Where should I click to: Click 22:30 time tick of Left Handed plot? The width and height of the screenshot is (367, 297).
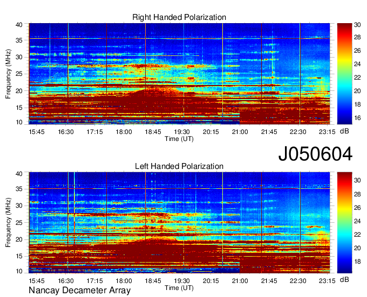pos(298,281)
